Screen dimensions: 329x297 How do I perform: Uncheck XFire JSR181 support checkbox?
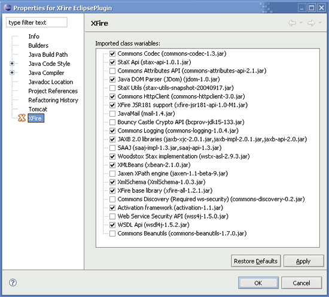click(x=112, y=105)
